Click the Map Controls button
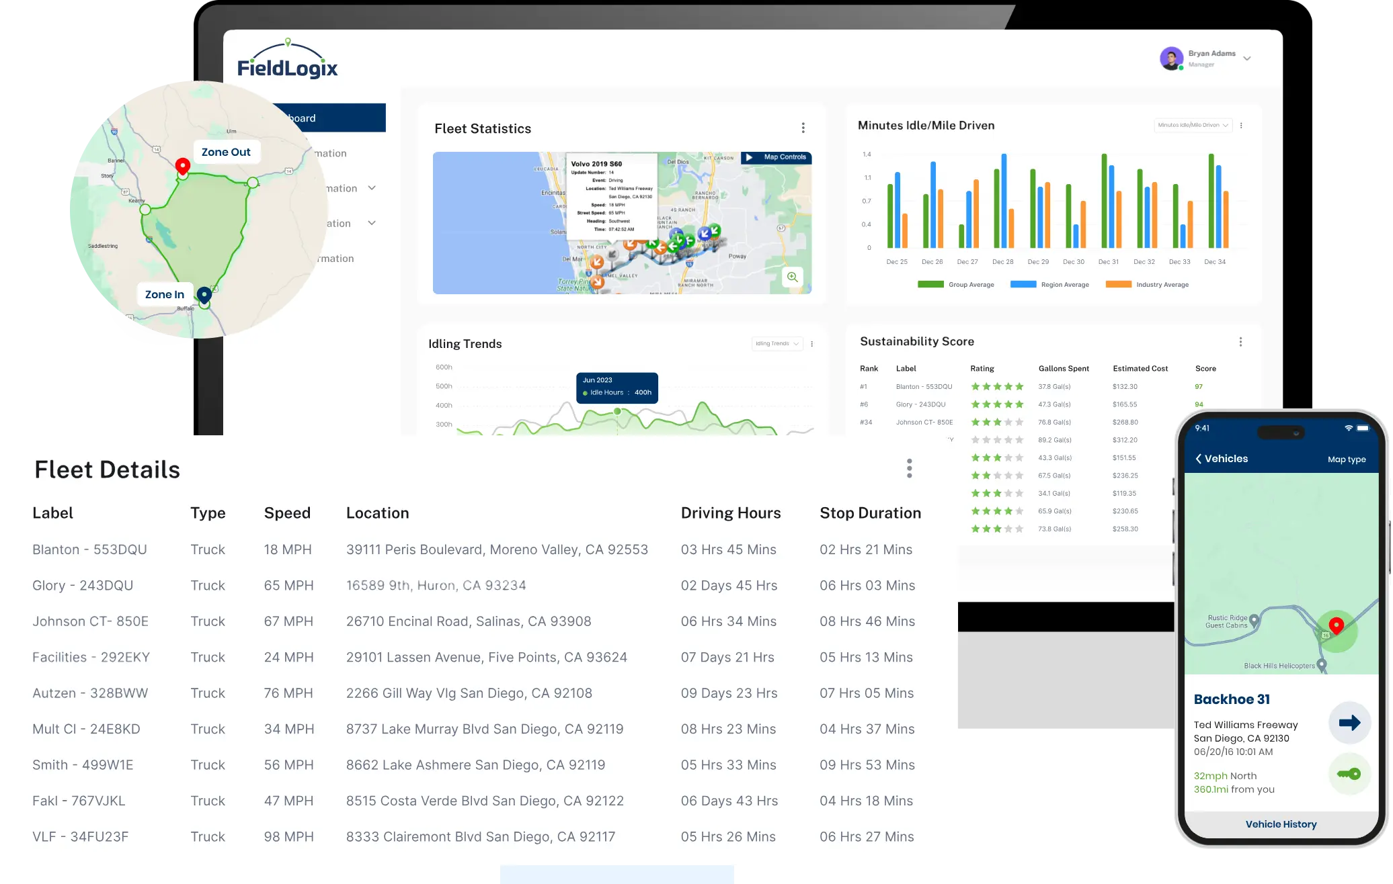 [777, 157]
